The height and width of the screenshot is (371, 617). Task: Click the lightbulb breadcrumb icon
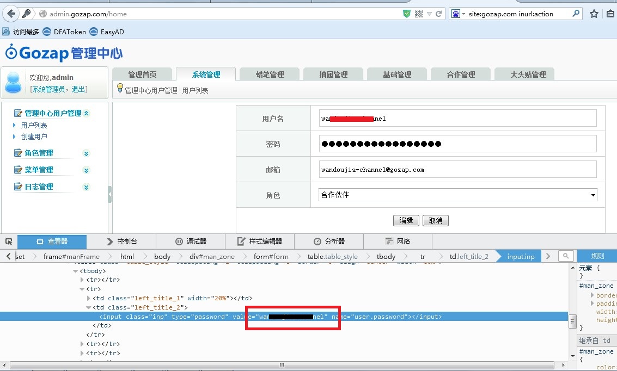(x=120, y=88)
